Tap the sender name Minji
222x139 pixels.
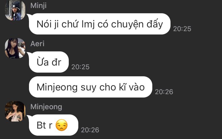coord(38,6)
